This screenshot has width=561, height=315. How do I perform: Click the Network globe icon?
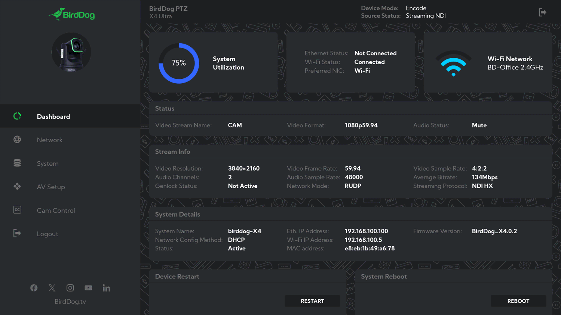17,140
